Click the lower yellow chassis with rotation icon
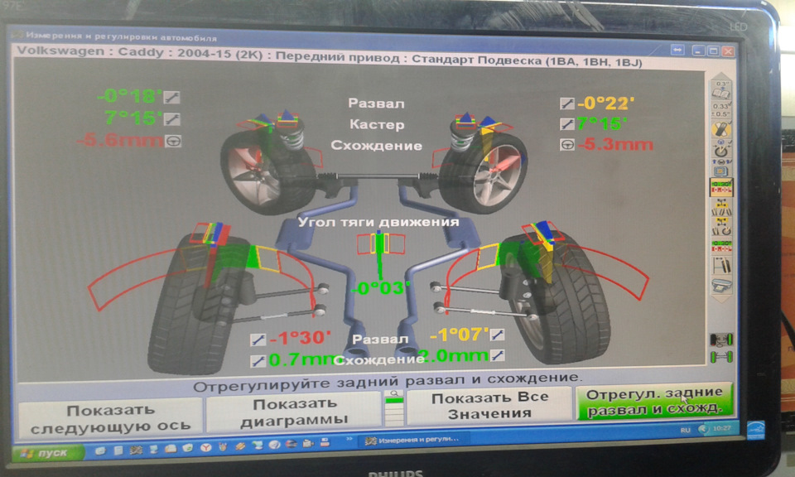This screenshot has width=795, height=477. tap(721, 227)
